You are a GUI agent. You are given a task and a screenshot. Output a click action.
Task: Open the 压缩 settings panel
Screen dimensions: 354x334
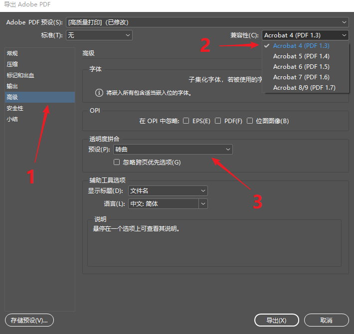13,64
